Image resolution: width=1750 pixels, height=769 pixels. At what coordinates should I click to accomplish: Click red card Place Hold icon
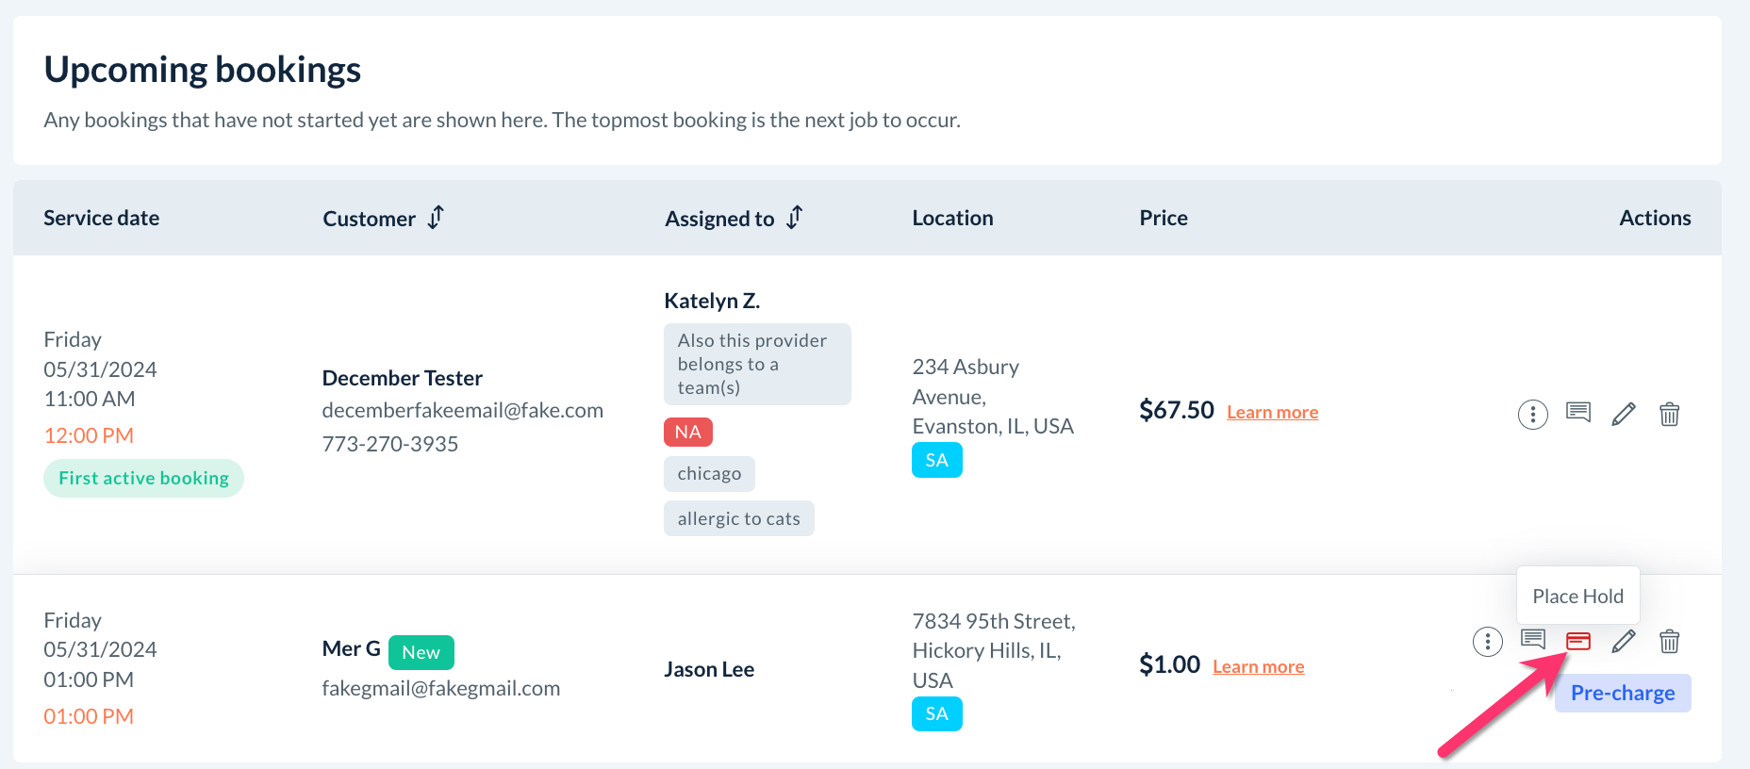[x=1577, y=642]
